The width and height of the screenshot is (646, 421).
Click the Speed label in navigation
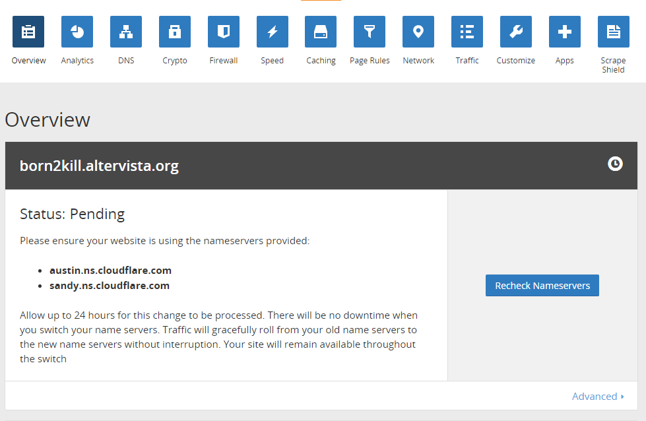tap(273, 61)
